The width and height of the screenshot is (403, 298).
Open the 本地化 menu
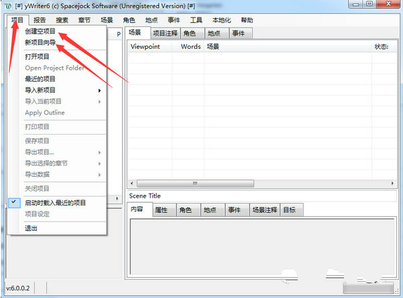pyautogui.click(x=221, y=20)
